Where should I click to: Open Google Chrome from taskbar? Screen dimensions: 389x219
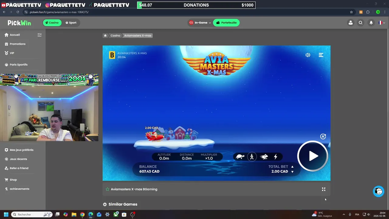82,214
